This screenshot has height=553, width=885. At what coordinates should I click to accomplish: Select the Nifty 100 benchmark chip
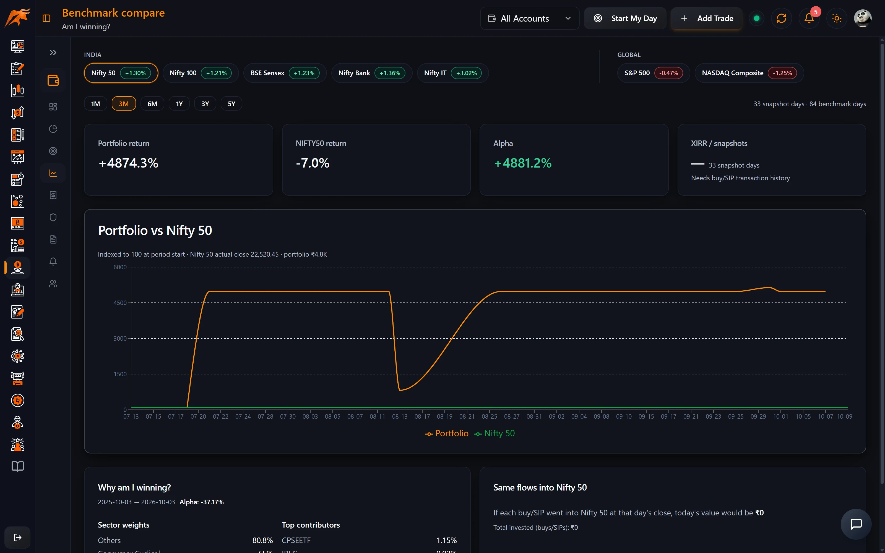coord(201,73)
